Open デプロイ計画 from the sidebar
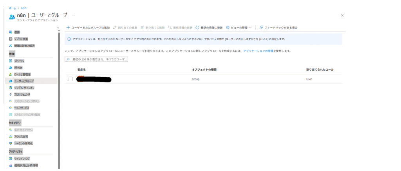The image size is (401, 171). pyautogui.click(x=21, y=39)
